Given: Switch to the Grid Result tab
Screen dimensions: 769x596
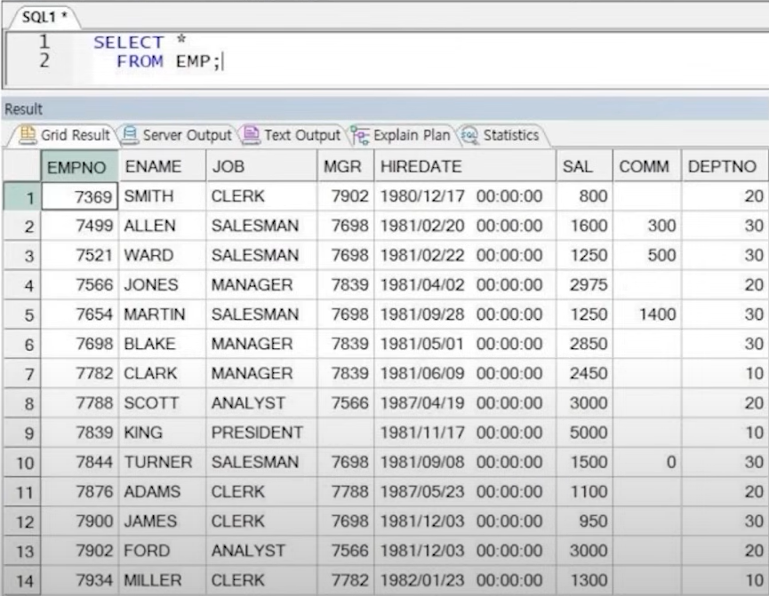Looking at the screenshot, I should (64, 135).
